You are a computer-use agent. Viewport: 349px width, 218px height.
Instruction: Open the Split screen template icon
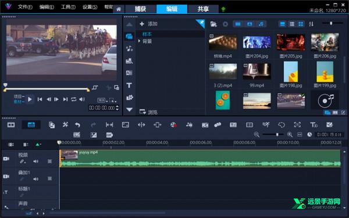pos(250,125)
